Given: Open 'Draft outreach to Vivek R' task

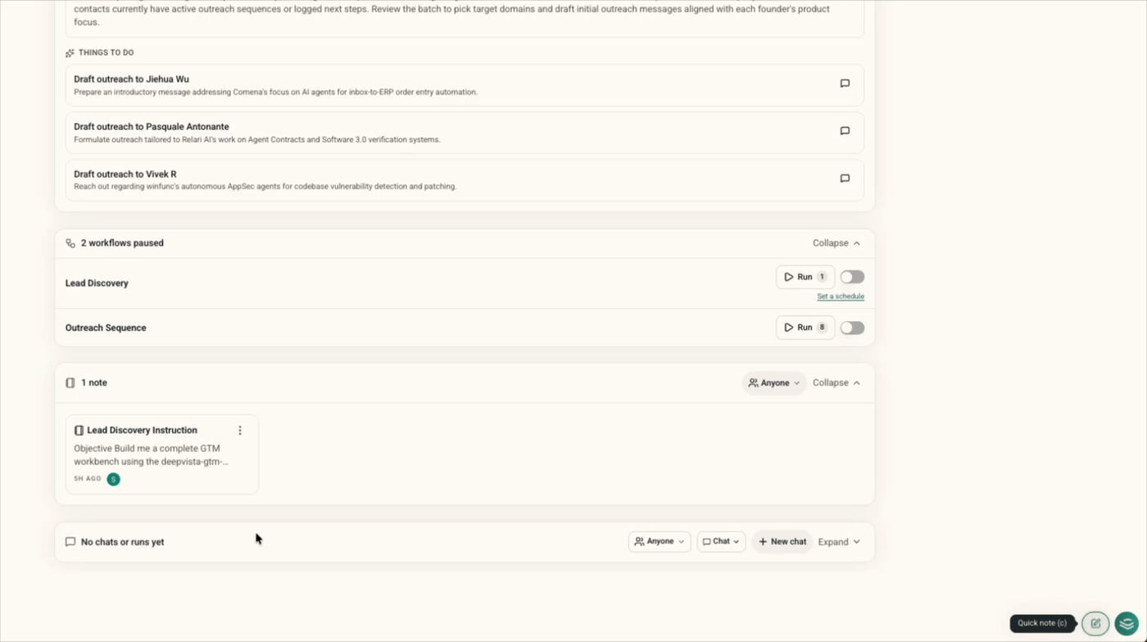Looking at the screenshot, I should 465,180.
